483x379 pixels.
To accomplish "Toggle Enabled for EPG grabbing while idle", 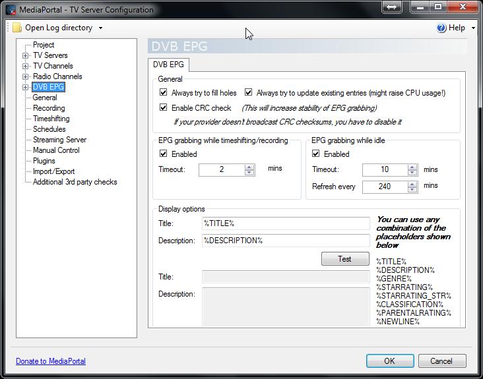I will [x=316, y=154].
